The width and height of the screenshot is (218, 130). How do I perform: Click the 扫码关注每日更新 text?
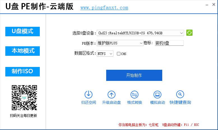tap(23, 115)
